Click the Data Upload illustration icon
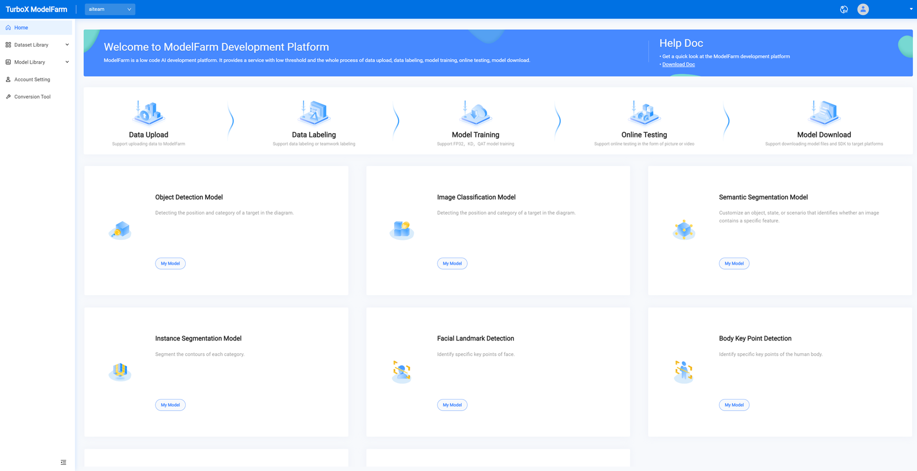Screen dimensions: 917x471 [149, 113]
